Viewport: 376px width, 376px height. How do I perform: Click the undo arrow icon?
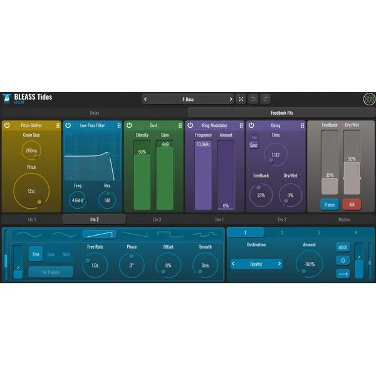click(253, 99)
